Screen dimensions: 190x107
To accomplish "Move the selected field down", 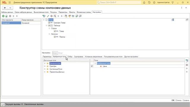I will pyautogui.click(x=187, y=72).
